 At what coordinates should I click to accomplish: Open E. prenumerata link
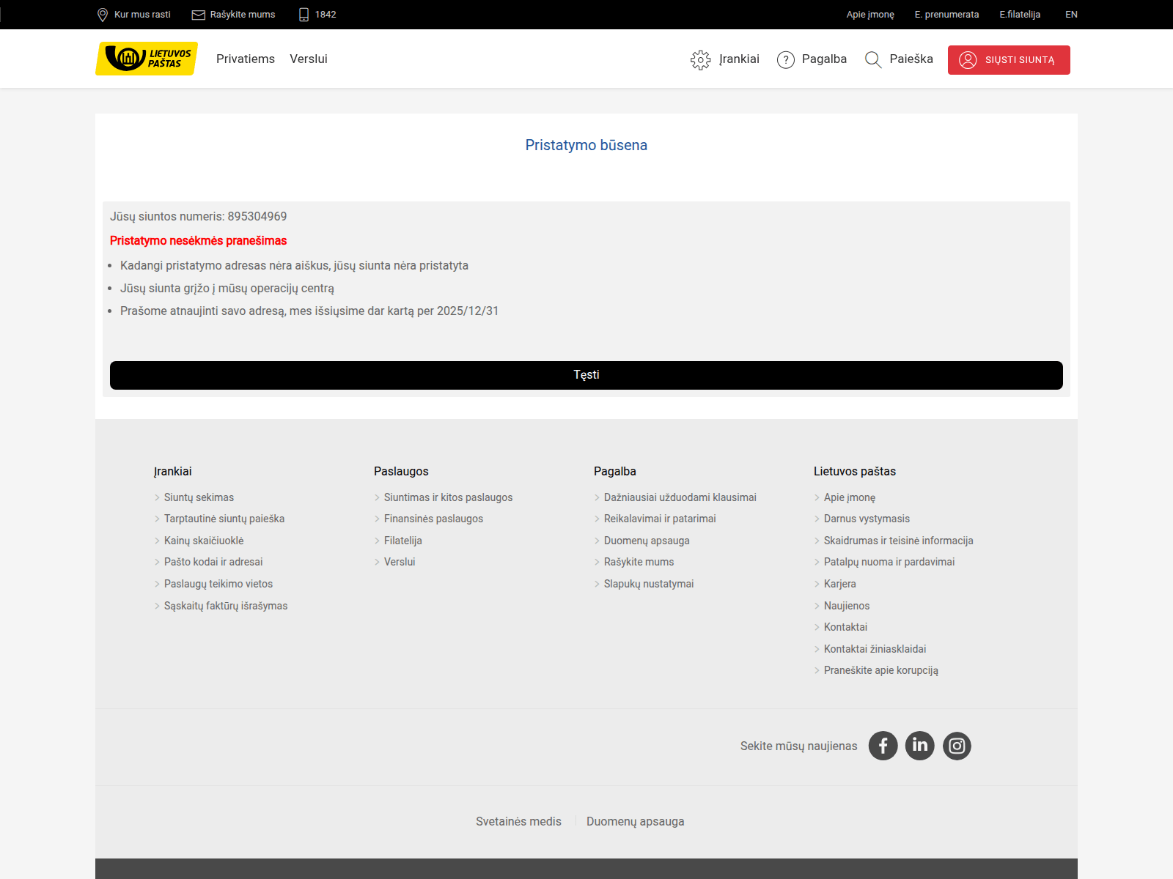[946, 15]
